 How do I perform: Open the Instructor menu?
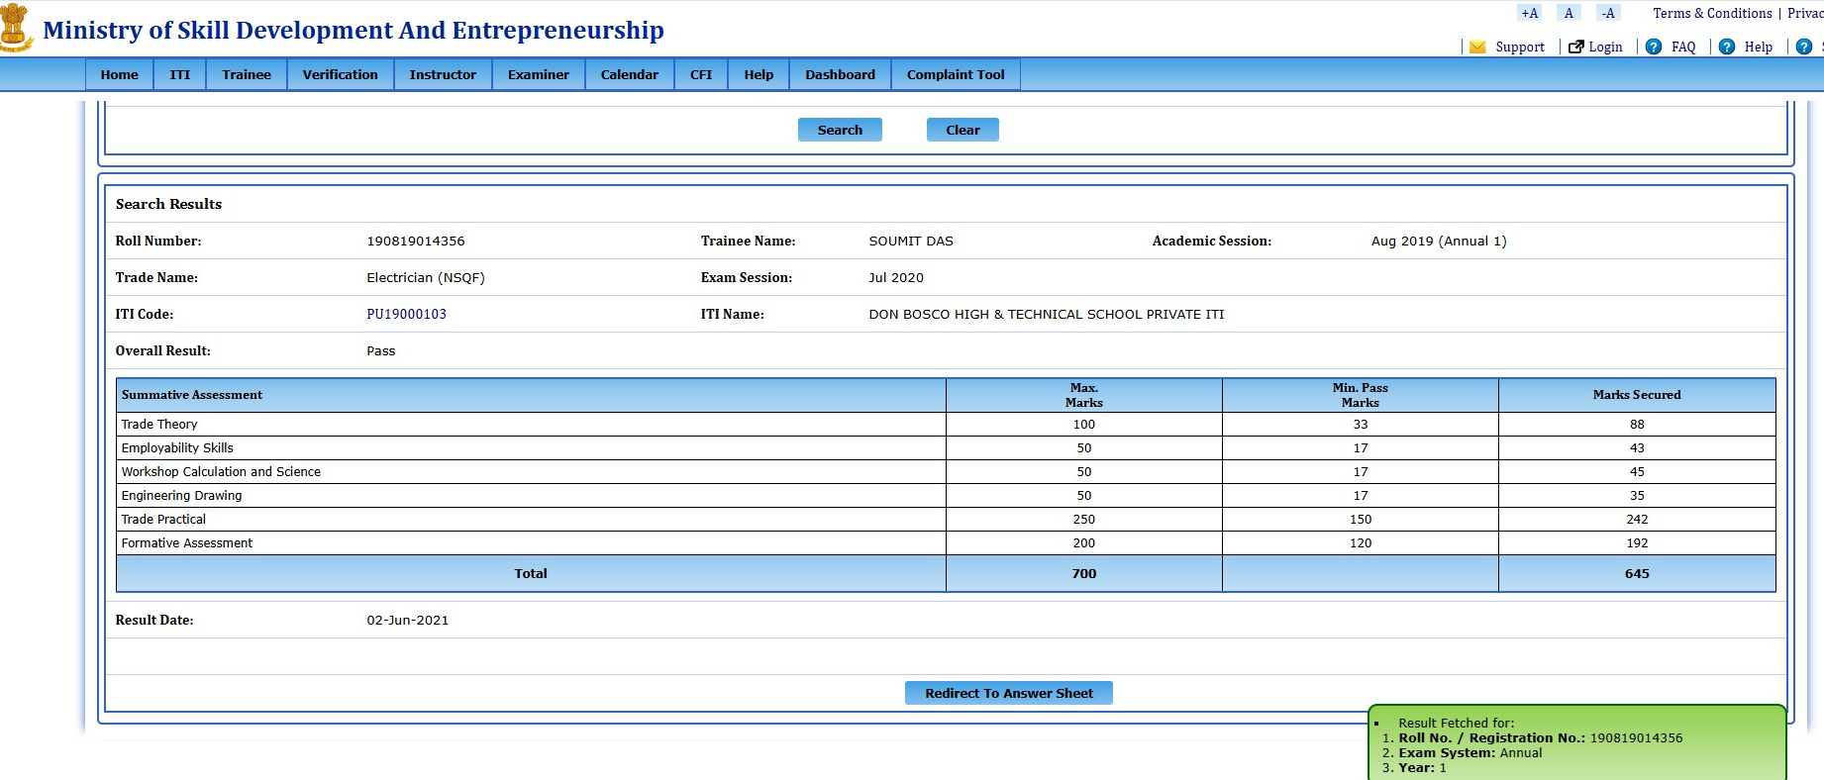tap(443, 74)
